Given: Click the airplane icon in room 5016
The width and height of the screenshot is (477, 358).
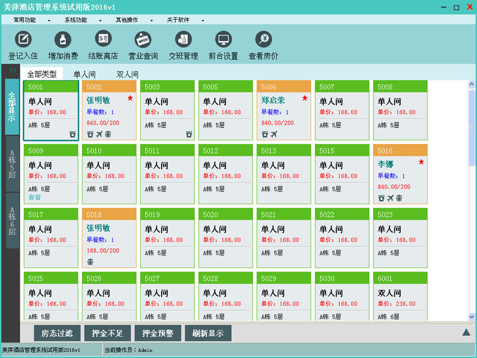Looking at the screenshot, I should click(391, 198).
